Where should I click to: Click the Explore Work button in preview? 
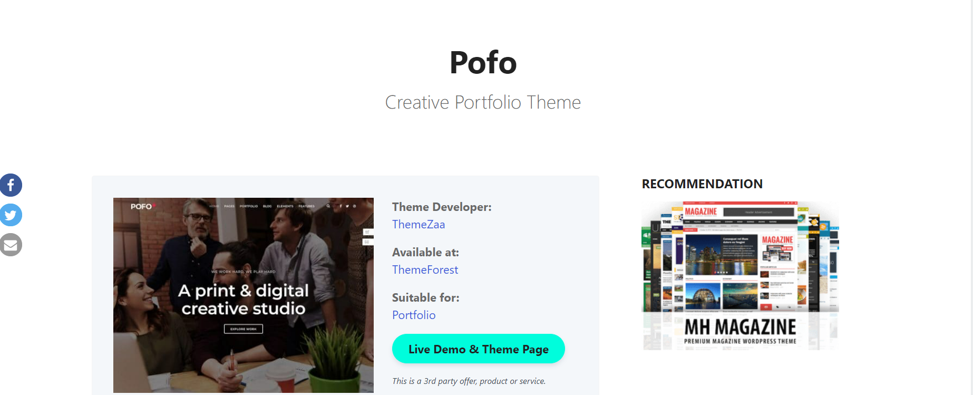pyautogui.click(x=244, y=329)
